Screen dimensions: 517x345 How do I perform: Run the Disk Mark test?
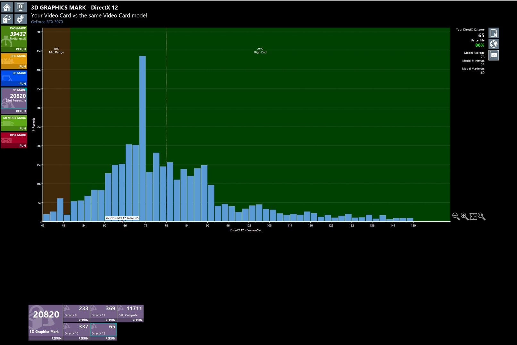point(22,146)
